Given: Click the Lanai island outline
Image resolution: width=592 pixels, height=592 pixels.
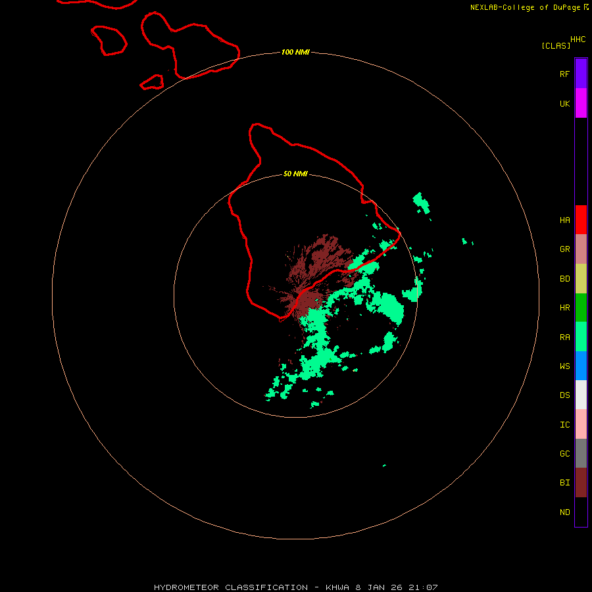Looking at the screenshot, I should tap(109, 40).
